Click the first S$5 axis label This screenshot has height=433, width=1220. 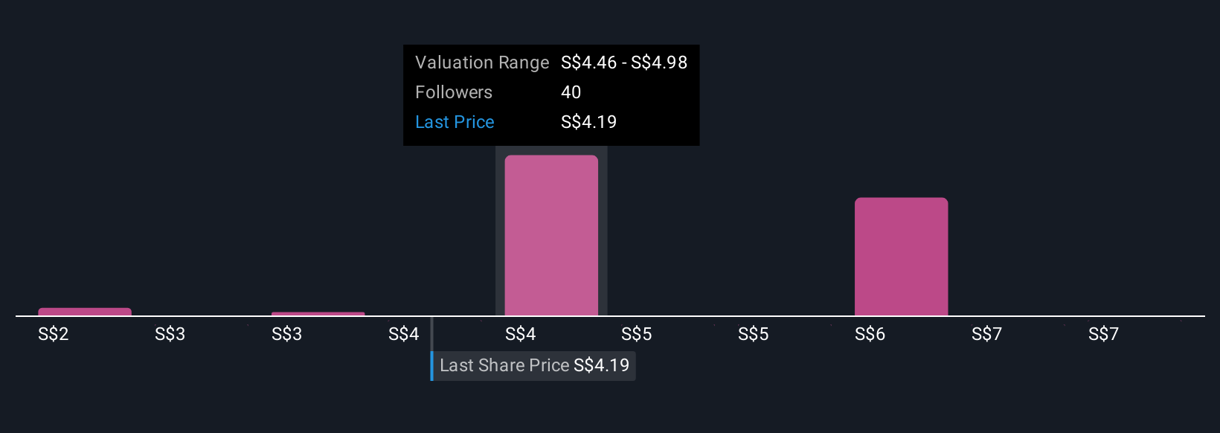[x=637, y=334]
